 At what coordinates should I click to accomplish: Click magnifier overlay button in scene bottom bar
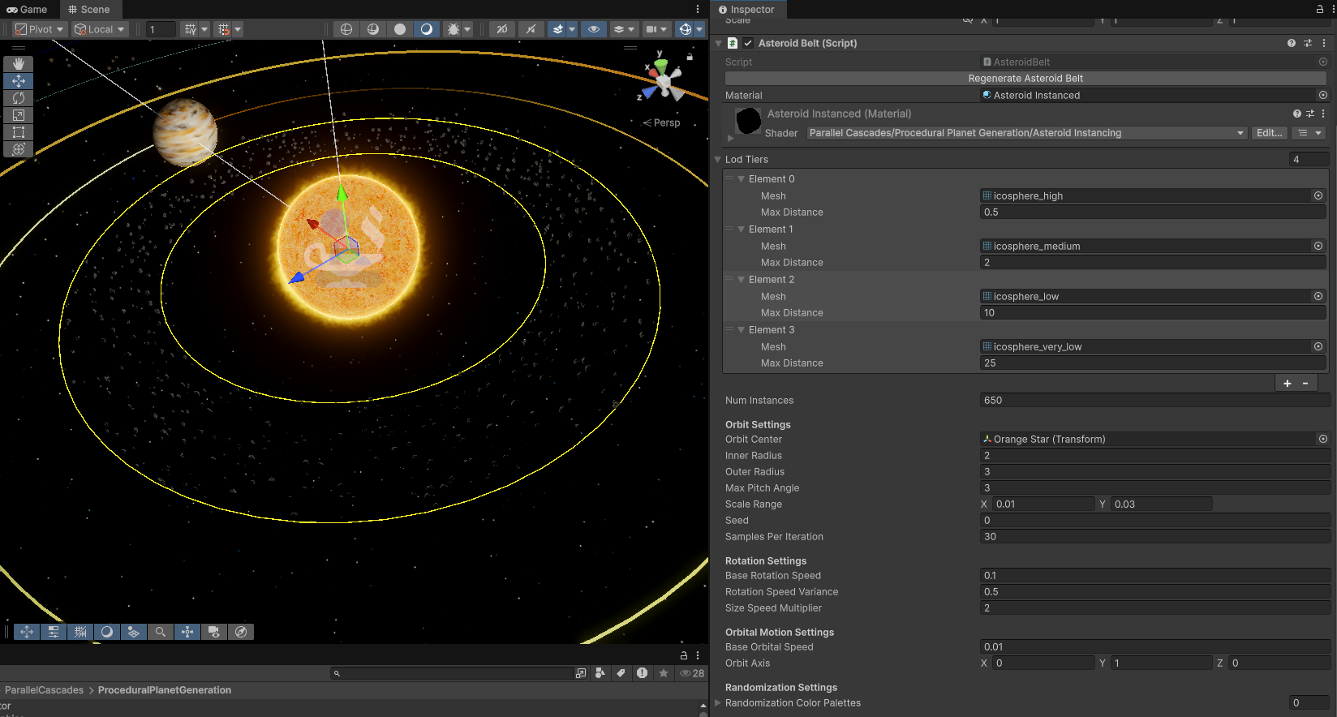tap(161, 632)
